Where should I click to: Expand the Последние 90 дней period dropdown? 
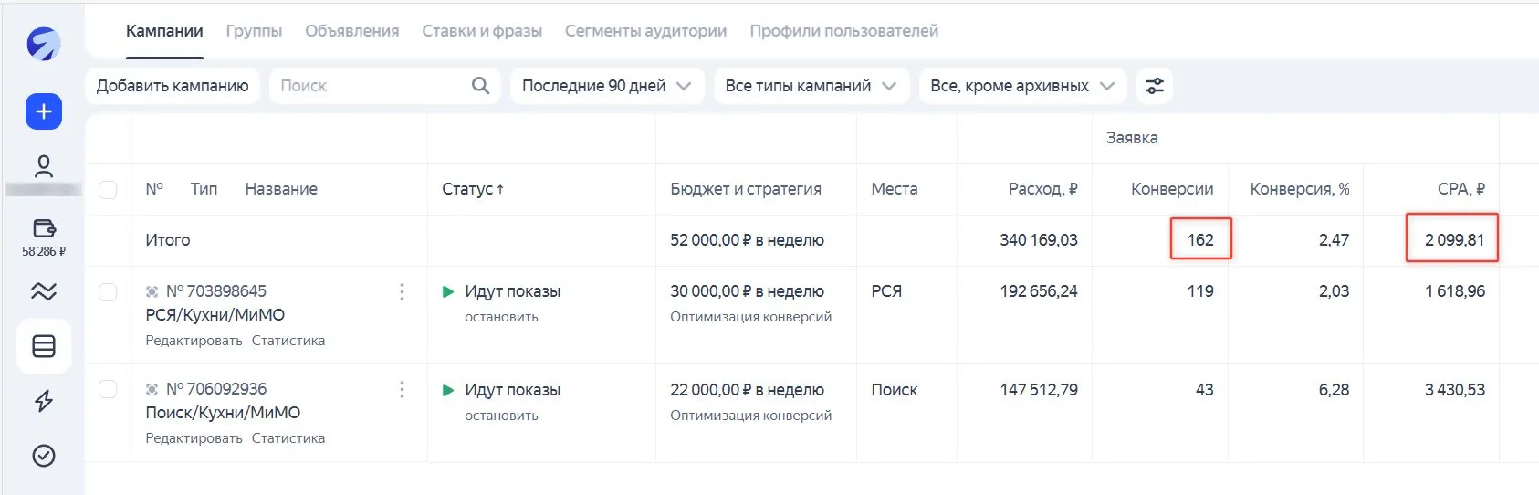tap(606, 86)
